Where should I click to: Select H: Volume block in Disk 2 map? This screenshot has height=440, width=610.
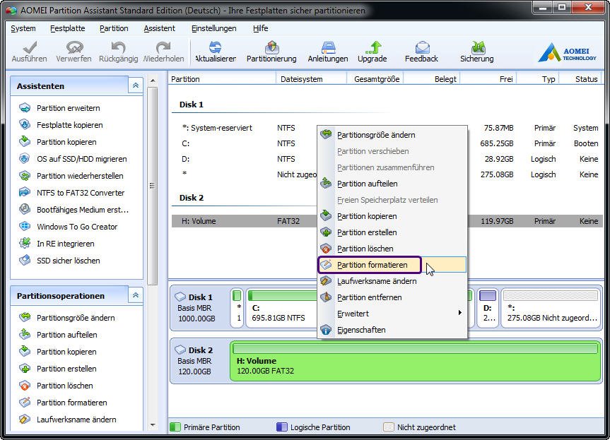[416, 361]
